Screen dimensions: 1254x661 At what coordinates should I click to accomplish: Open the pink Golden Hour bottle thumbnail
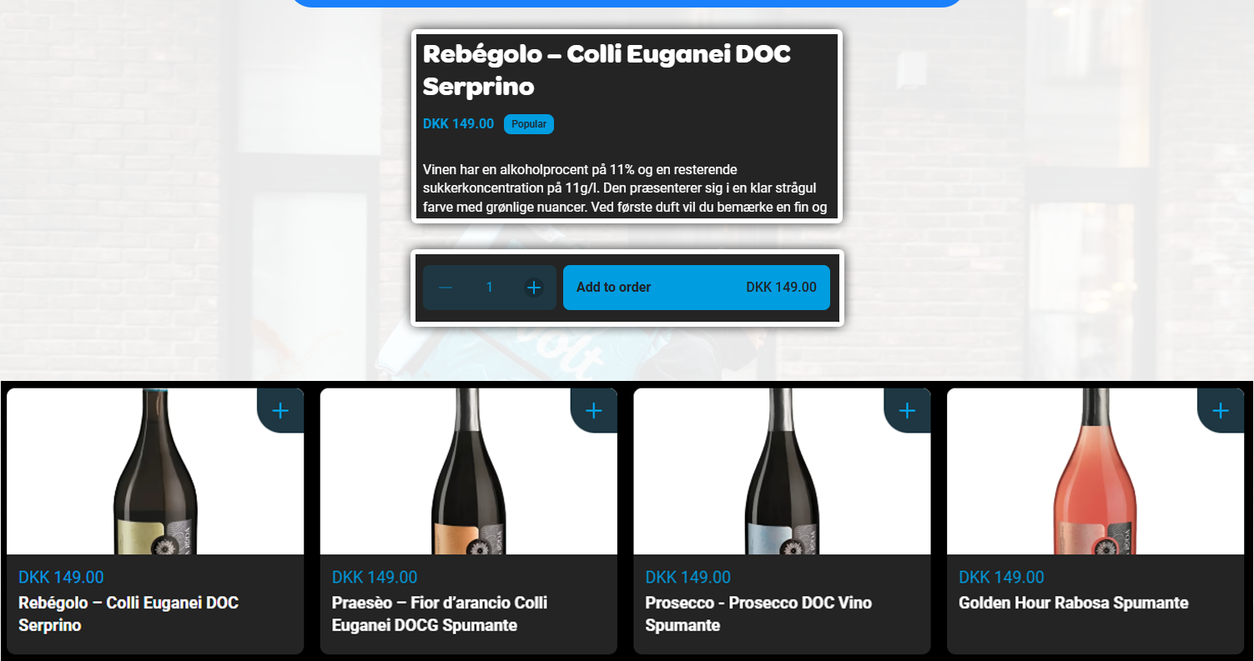pyautogui.click(x=1095, y=472)
